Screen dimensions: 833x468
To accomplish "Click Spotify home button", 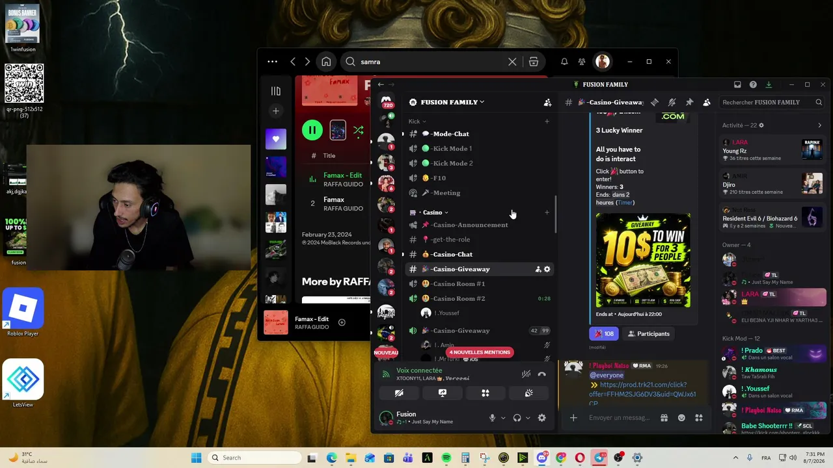I will 326,62.
